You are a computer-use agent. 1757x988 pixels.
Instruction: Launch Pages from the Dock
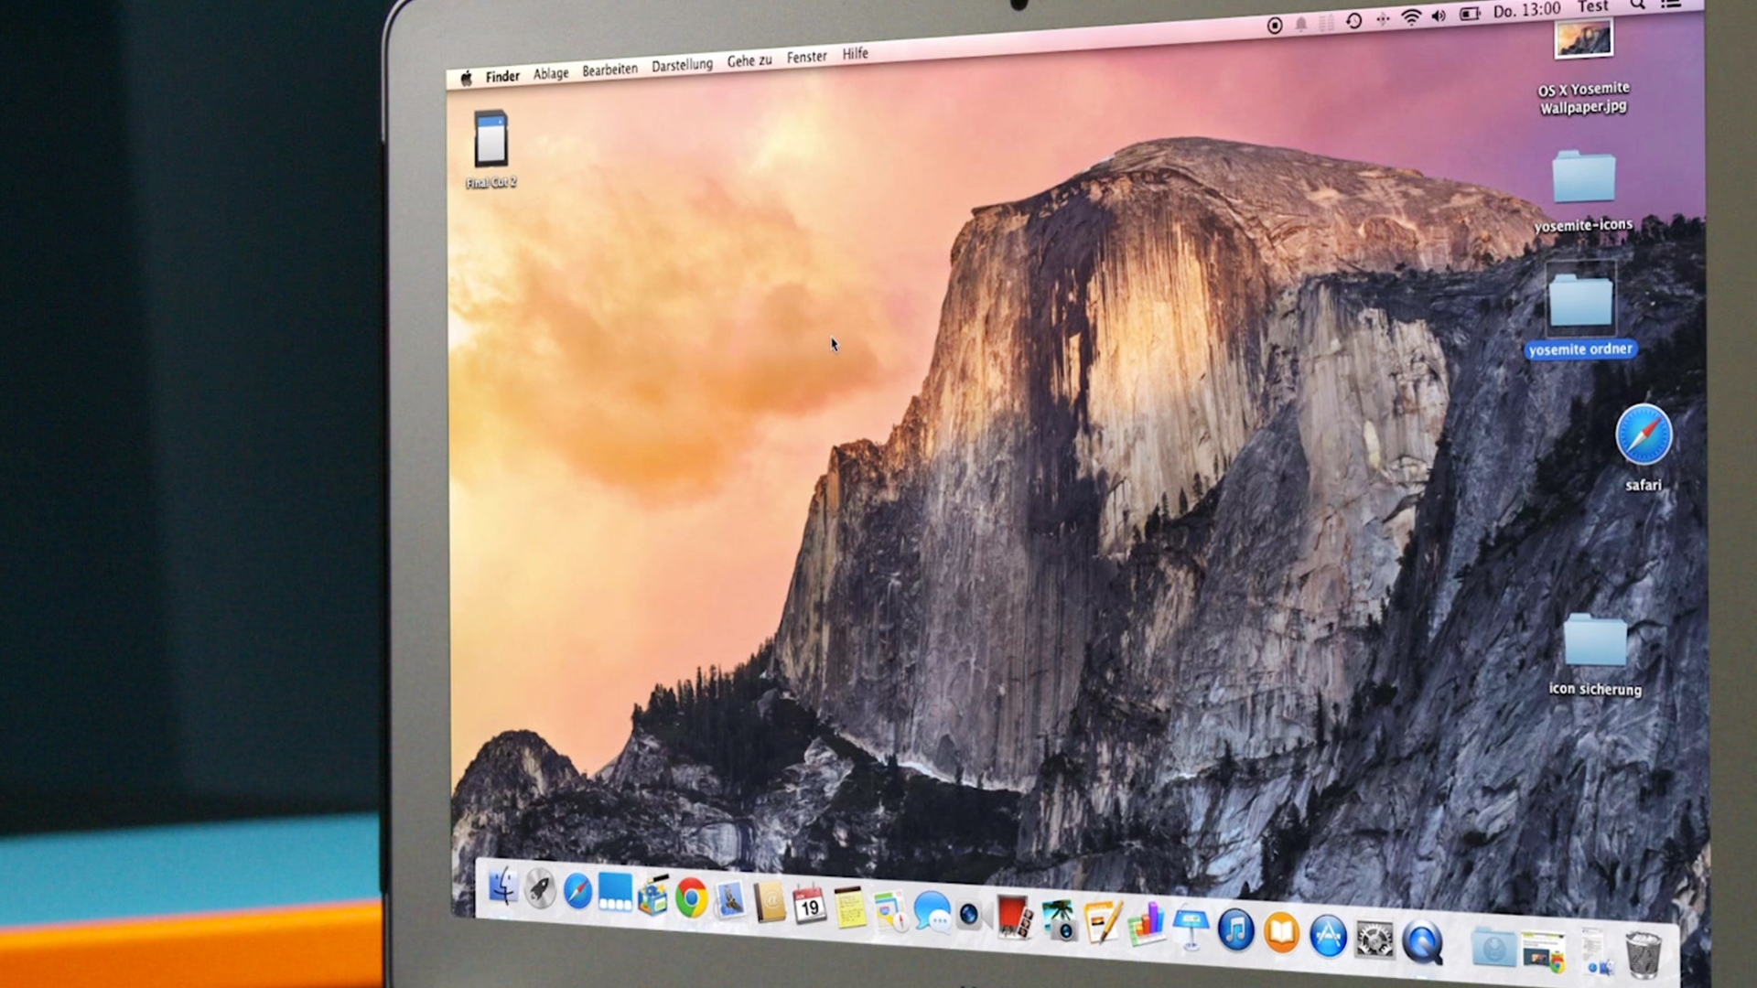tap(1103, 924)
